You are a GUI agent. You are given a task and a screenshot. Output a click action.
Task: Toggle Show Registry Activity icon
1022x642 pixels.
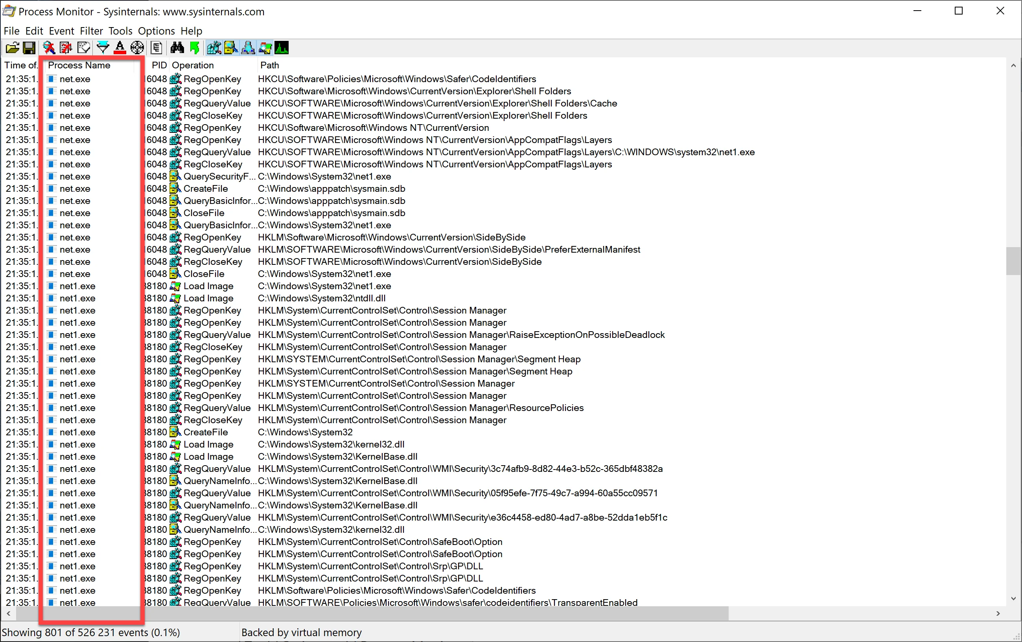[x=214, y=48]
